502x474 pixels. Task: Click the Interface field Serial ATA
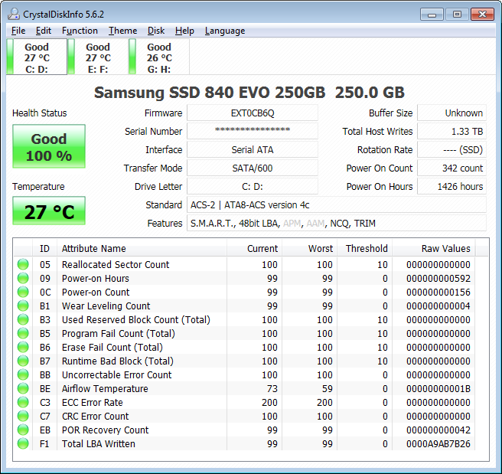(253, 149)
